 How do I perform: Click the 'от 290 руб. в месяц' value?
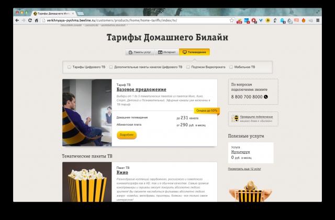point(191,125)
